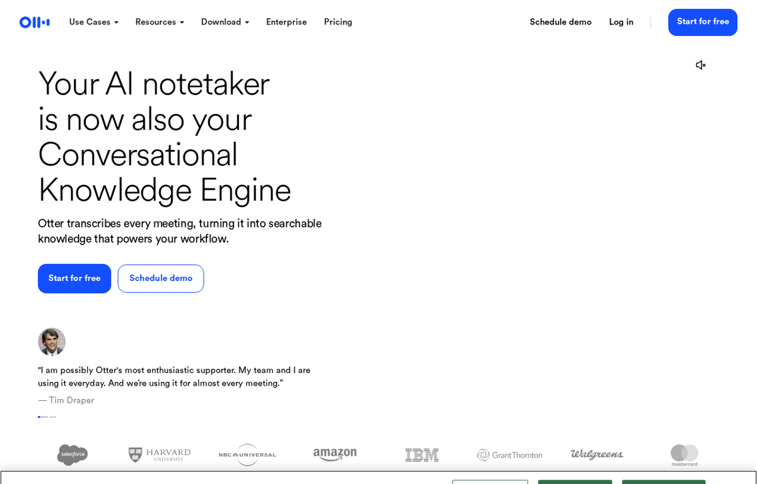Screen dimensions: 757x484
Task: Click the Harvard University logo
Action: pyautogui.click(x=160, y=455)
